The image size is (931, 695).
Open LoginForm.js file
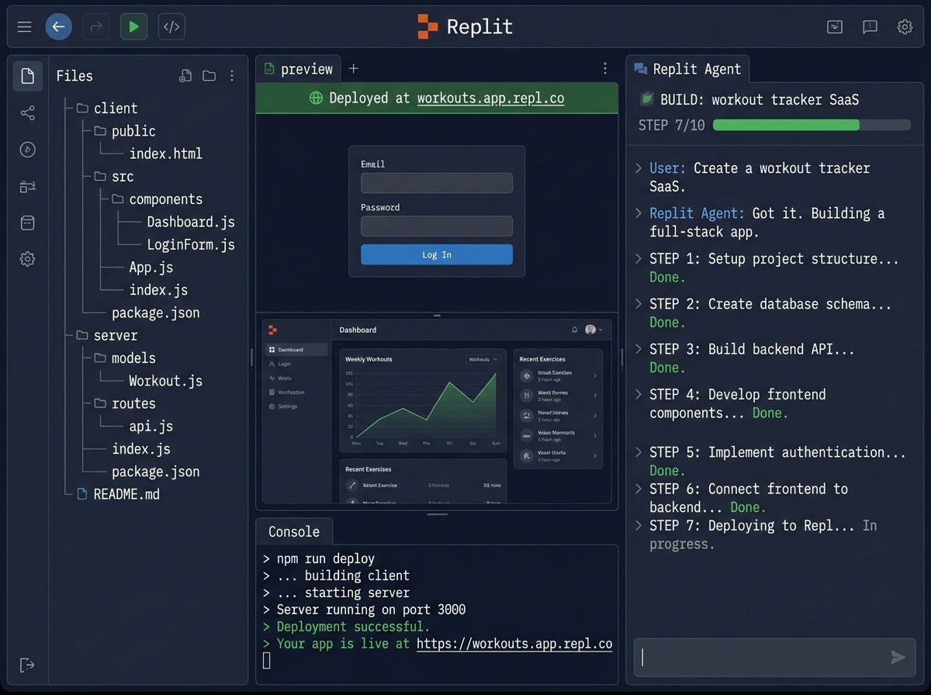(191, 244)
